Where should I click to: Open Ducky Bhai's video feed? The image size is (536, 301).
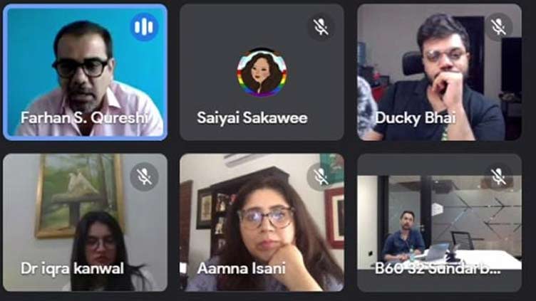pos(439,72)
